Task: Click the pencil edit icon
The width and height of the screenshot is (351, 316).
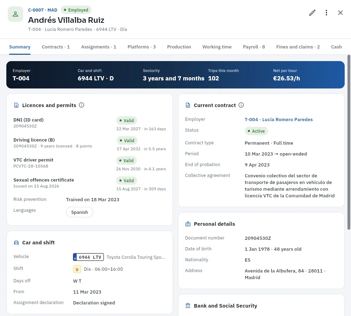Action: point(312,13)
